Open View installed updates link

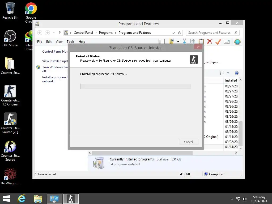point(55,61)
